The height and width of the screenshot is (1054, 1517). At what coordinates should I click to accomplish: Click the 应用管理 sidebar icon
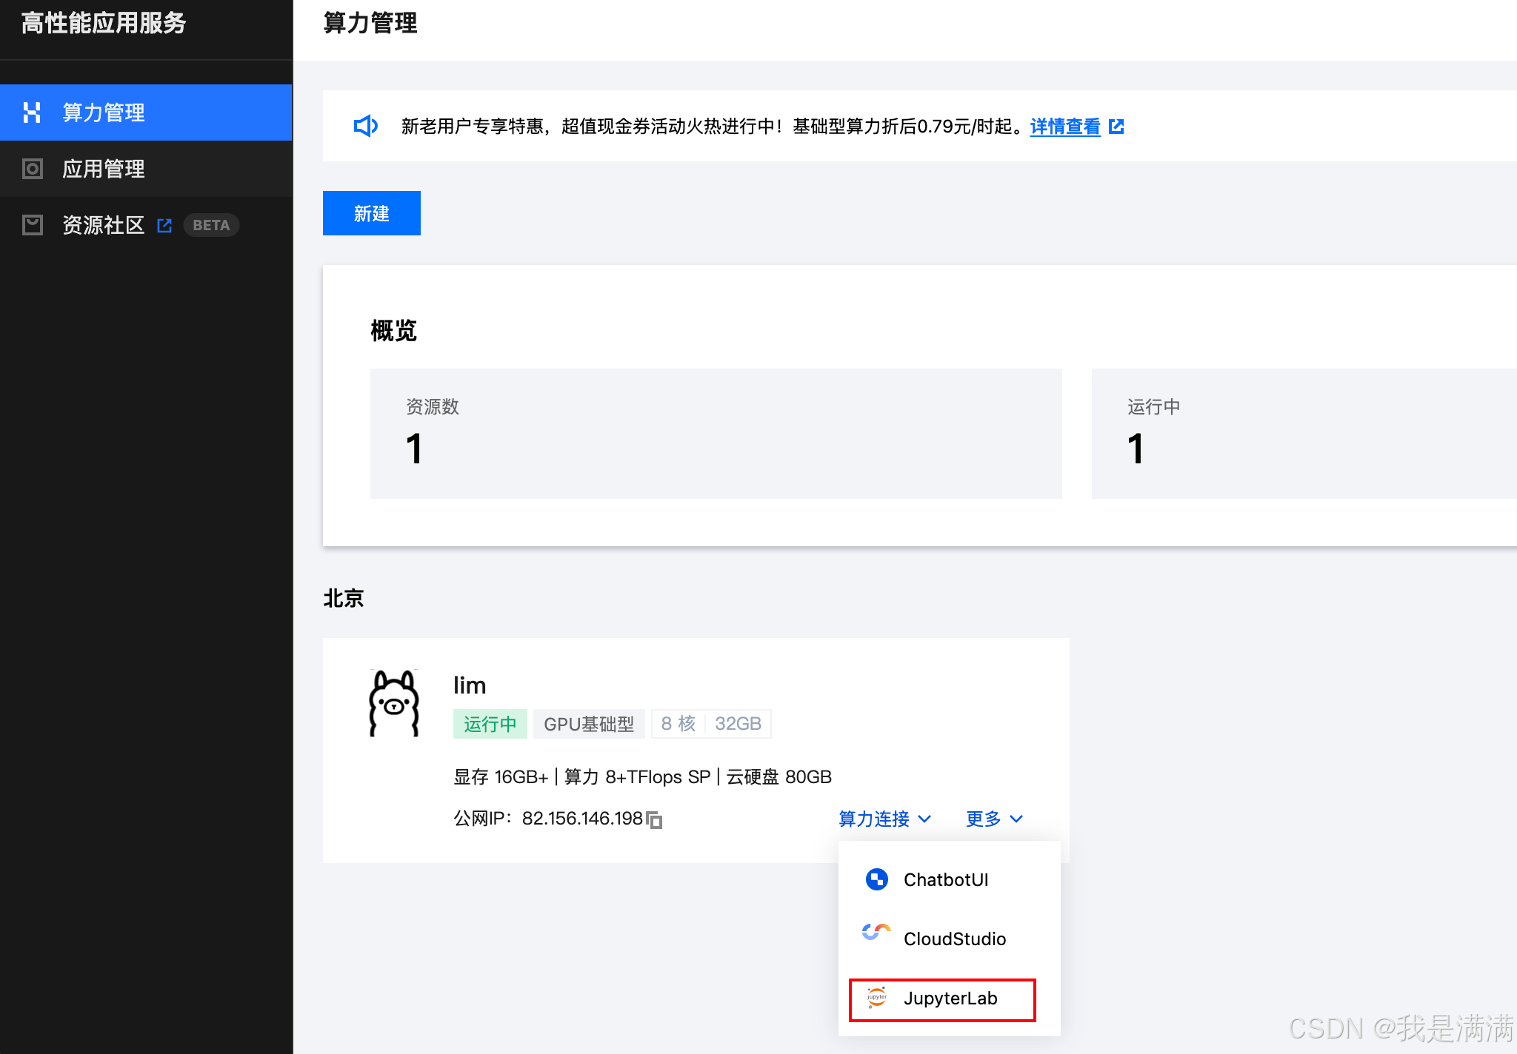click(32, 169)
